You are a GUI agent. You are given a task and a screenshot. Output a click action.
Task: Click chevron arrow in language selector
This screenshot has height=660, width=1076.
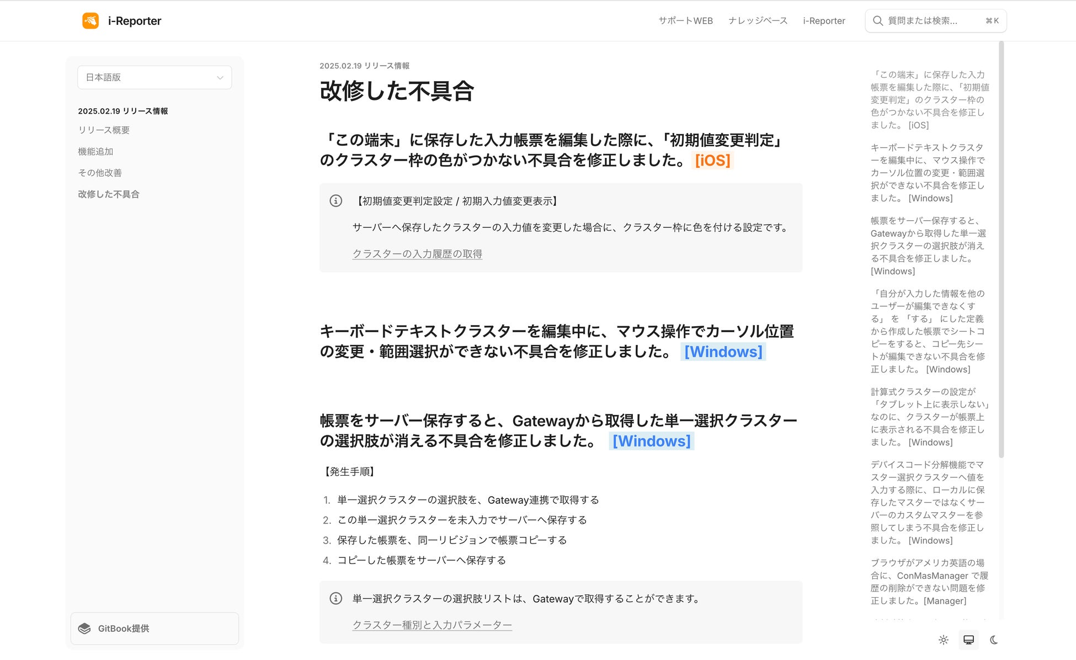[x=220, y=78]
